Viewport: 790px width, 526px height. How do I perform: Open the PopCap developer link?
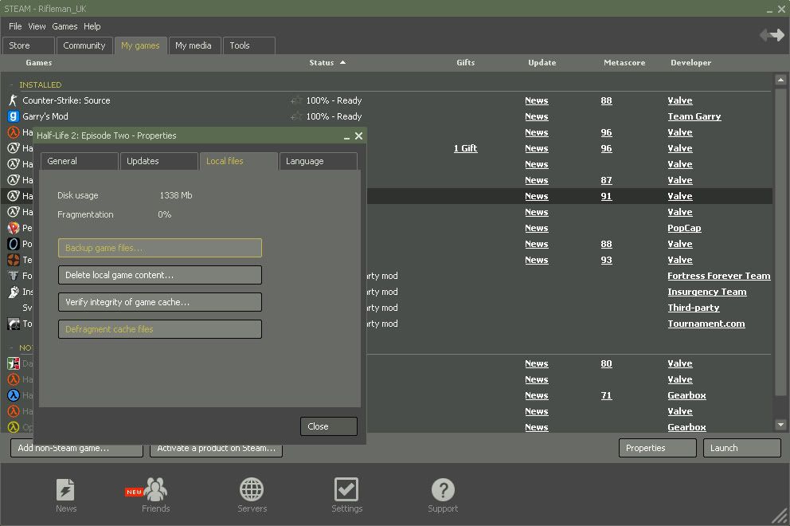pyautogui.click(x=684, y=228)
